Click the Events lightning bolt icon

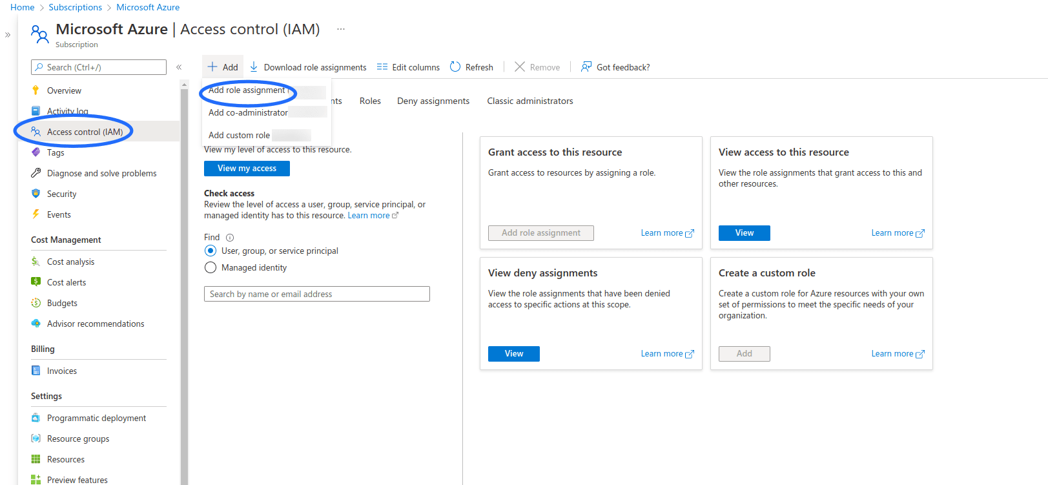(x=36, y=214)
